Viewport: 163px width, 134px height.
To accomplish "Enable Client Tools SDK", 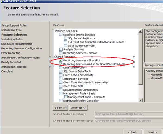I will click(61, 86).
